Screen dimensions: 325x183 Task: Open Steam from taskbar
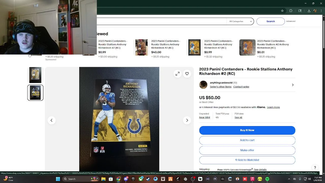pos(148,179)
